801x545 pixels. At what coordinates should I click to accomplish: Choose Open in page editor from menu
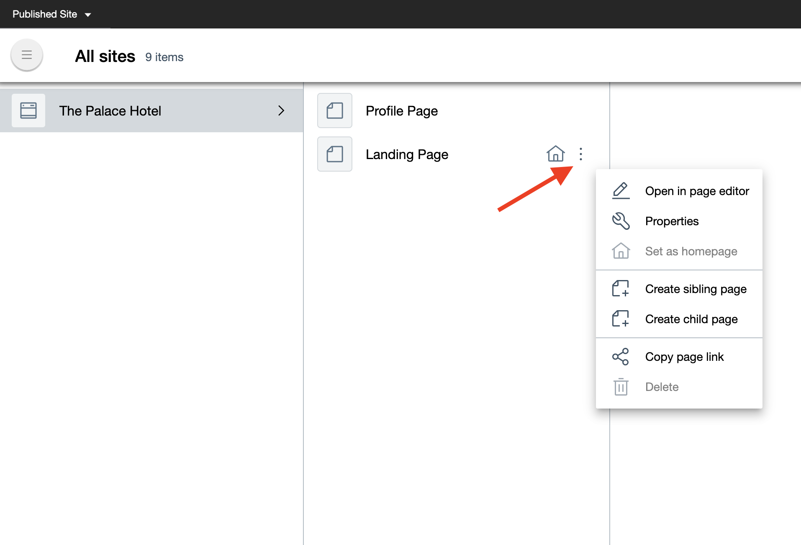[697, 191]
